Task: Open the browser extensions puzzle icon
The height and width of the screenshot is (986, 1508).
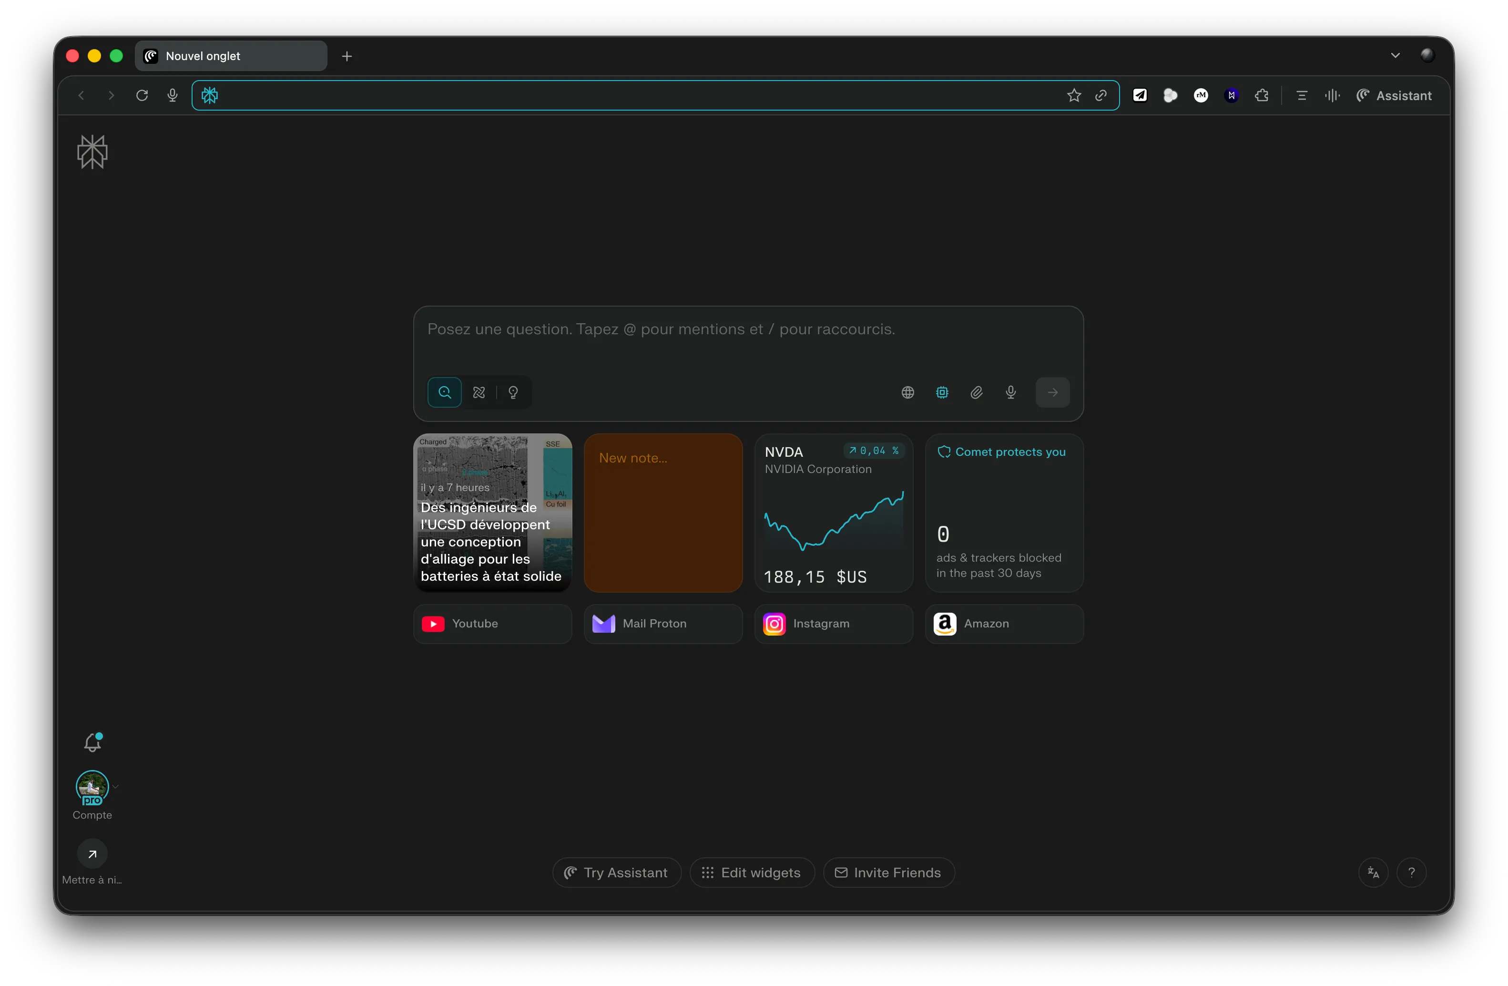Action: (x=1261, y=95)
